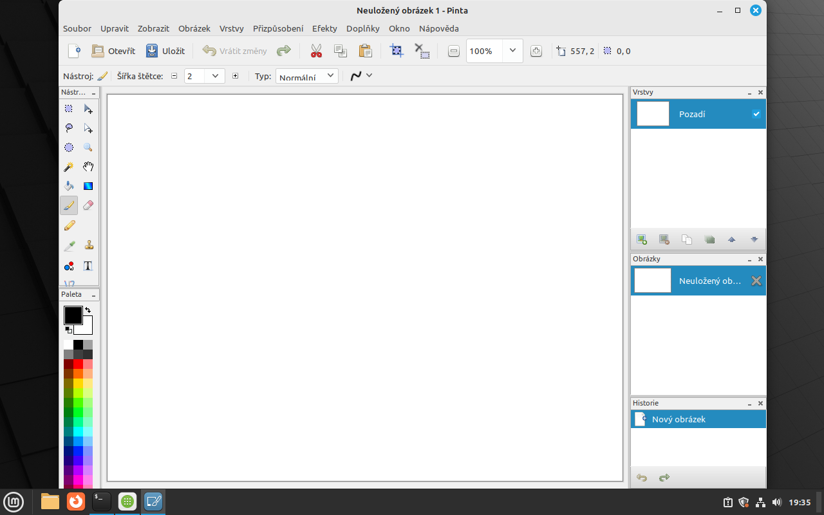Pick the Paint Bucket fill tool
The width and height of the screenshot is (824, 515).
tap(69, 186)
